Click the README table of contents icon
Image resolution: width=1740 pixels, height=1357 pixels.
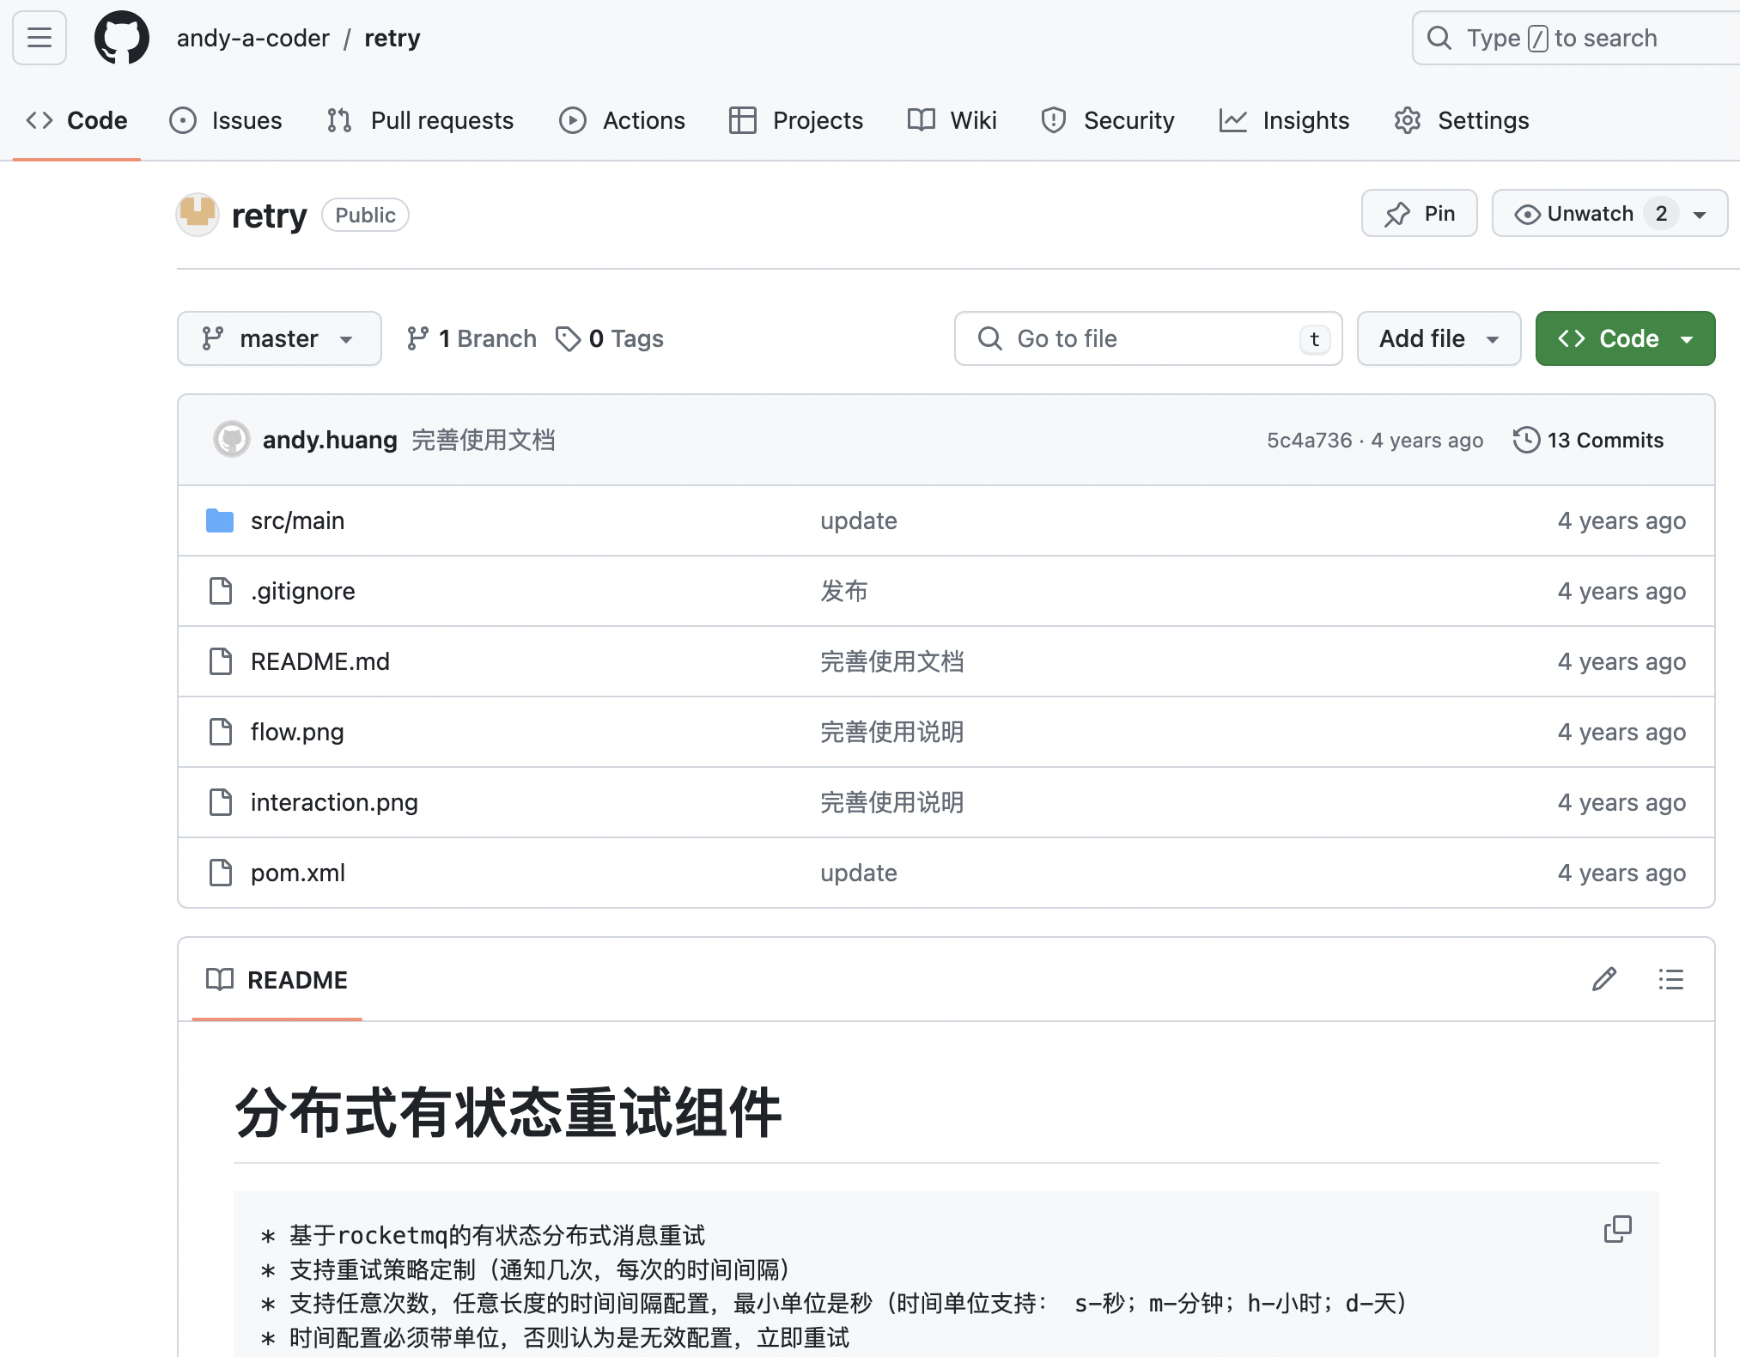(1672, 978)
